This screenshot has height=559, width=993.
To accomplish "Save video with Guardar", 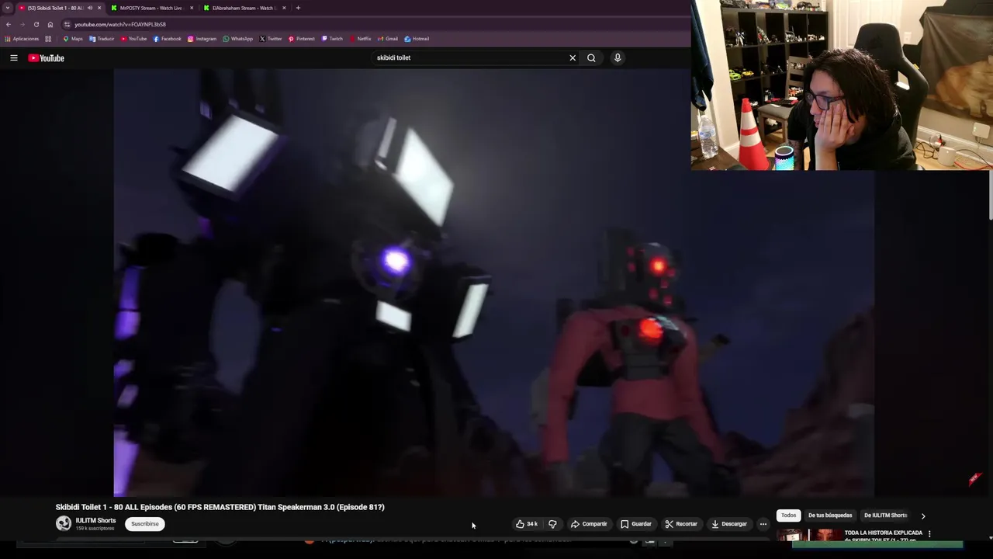I will point(635,524).
